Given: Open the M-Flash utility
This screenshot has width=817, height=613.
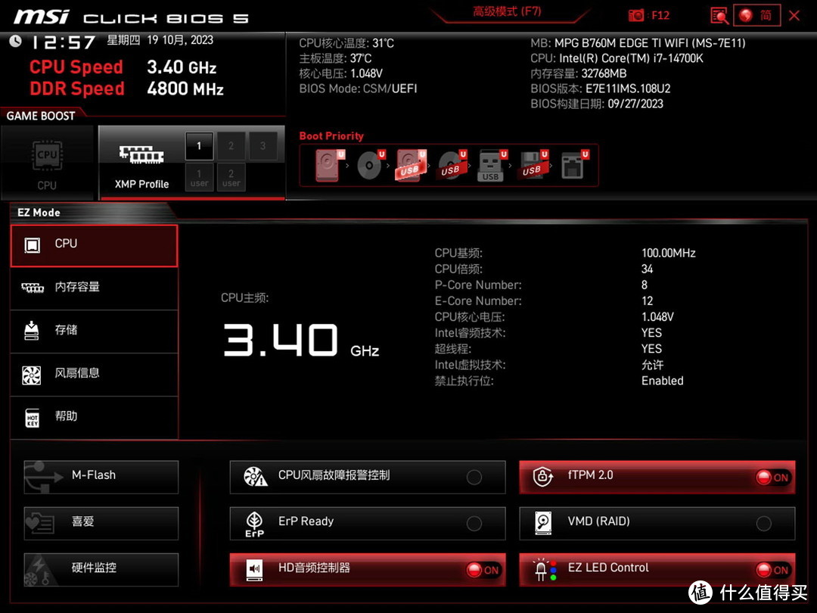Looking at the screenshot, I should click(101, 477).
